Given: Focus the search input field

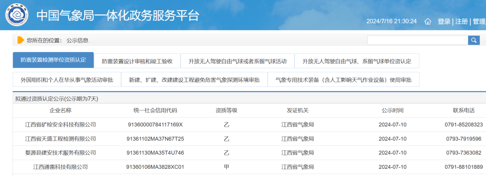Looking at the screenshot, I should [418, 40].
